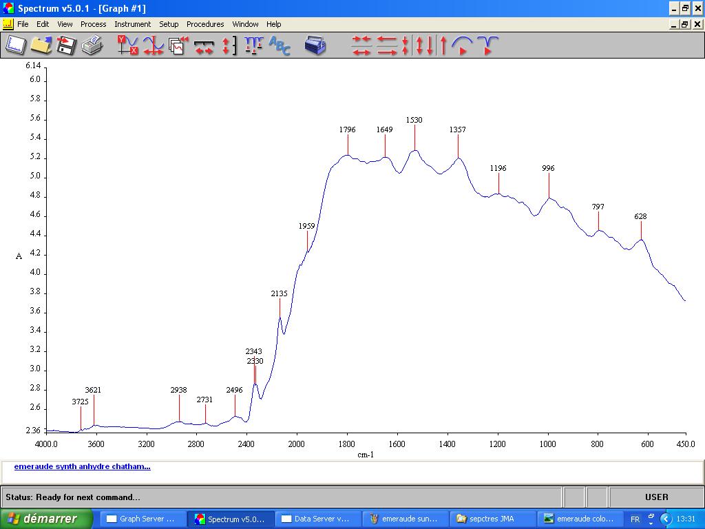This screenshot has width=705, height=529.
Task: Click the new graph window icon
Action: (16, 45)
